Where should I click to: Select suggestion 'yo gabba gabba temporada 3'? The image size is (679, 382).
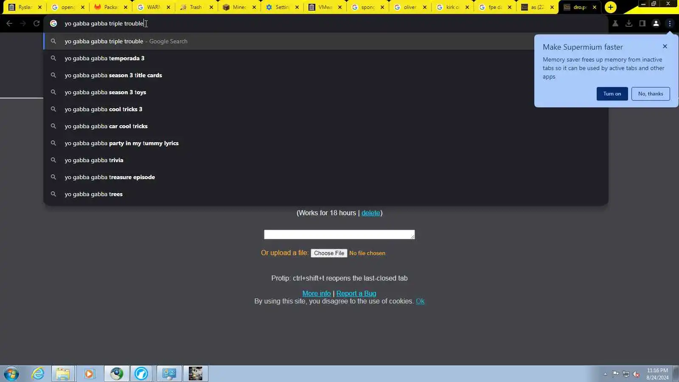click(326, 58)
